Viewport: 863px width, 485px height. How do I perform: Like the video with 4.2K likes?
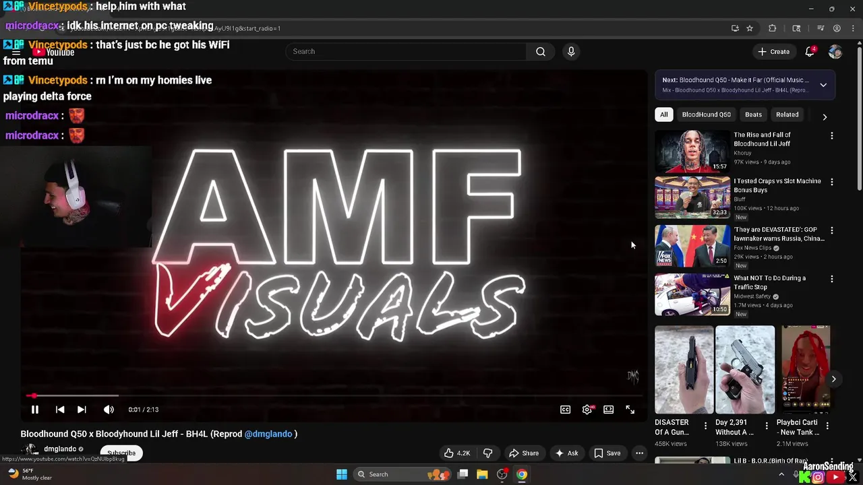tap(456, 453)
